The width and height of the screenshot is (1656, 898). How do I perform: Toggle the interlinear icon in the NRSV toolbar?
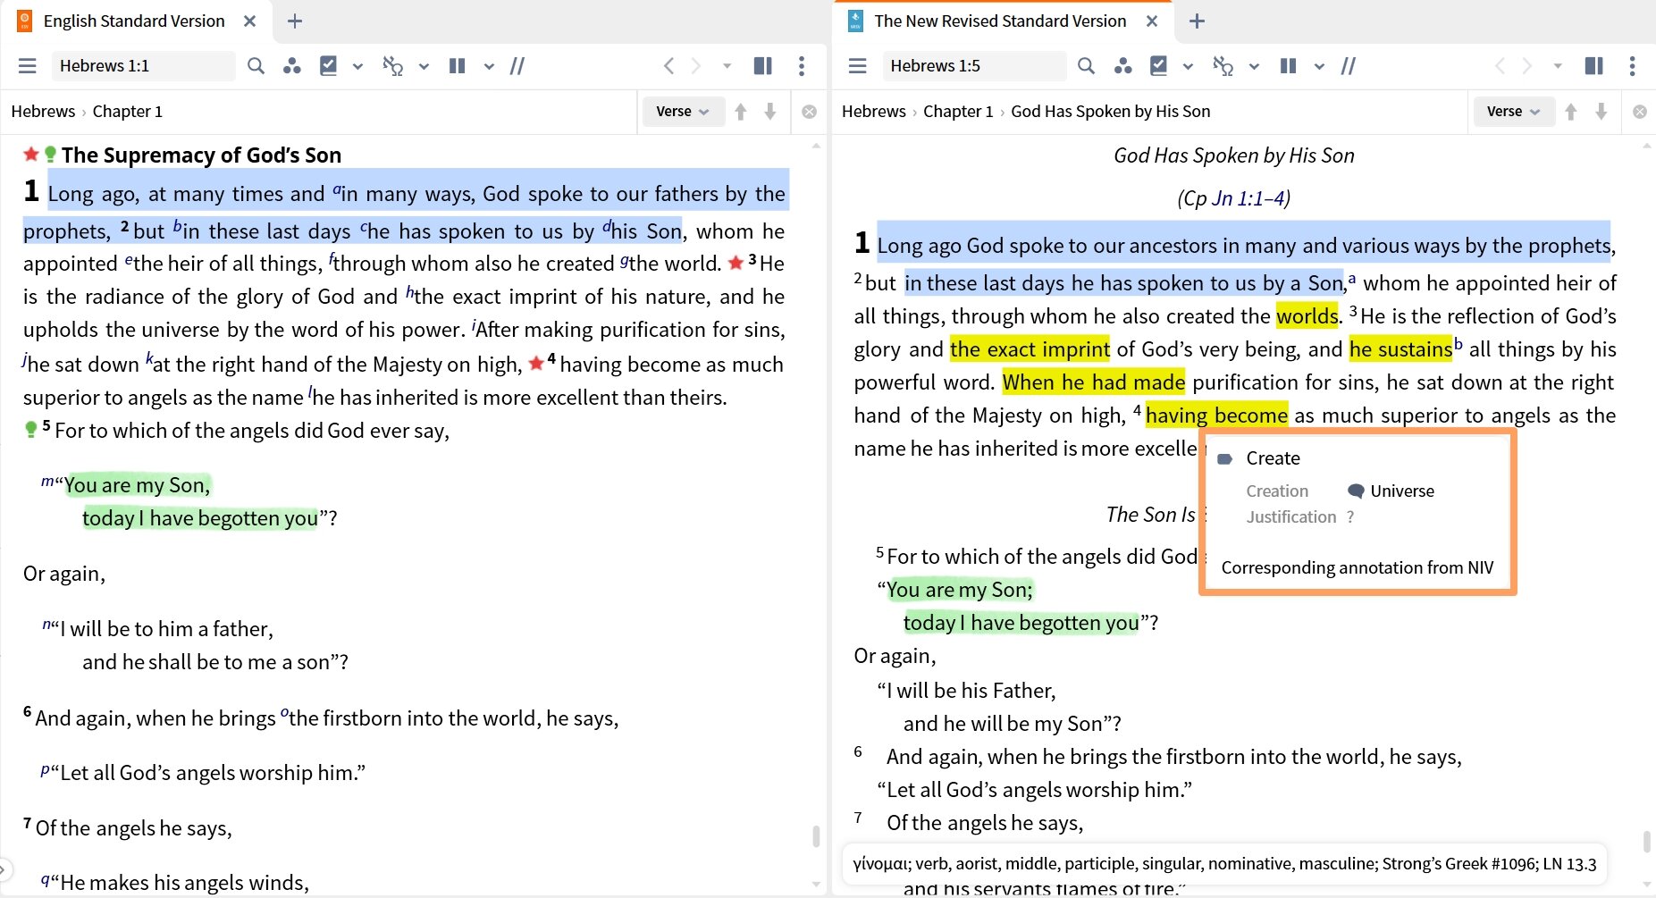click(x=1223, y=66)
